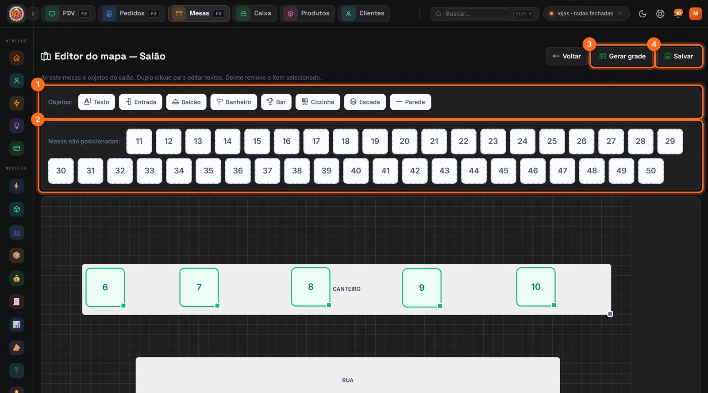Open the Pedidos tab
Screen dimensions: 708x393
[x=131, y=14]
